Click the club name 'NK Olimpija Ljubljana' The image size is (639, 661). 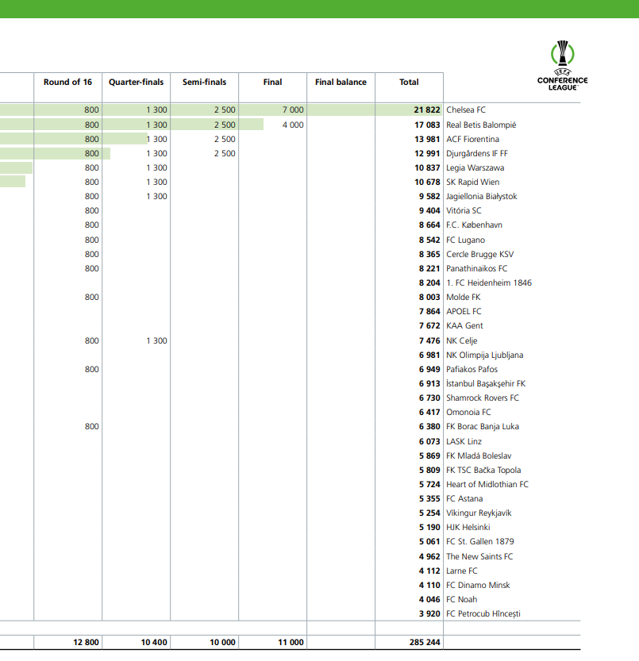pyautogui.click(x=485, y=355)
